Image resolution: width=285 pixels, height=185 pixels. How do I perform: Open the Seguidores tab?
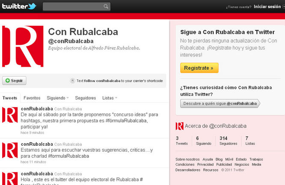(x=86, y=98)
